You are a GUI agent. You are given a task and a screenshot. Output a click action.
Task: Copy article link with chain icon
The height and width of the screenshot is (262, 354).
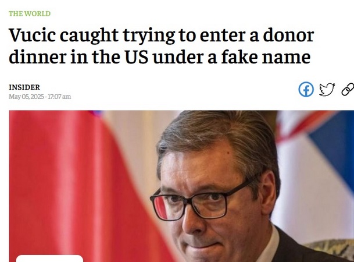[x=348, y=89]
